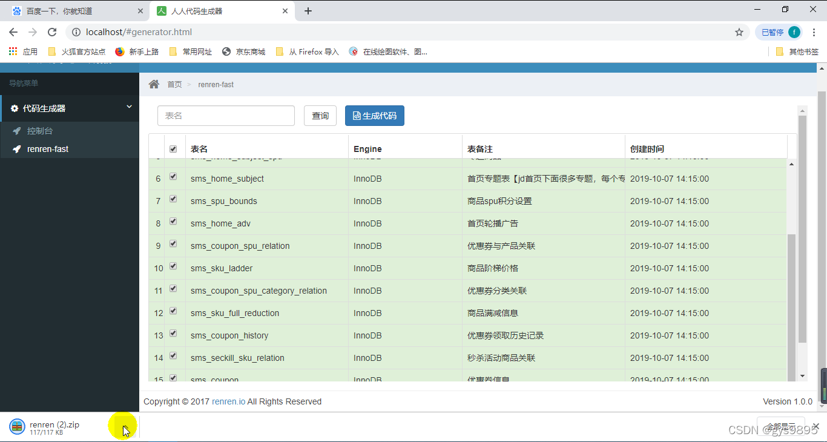The width and height of the screenshot is (827, 442).
Task: Uncheck the sms_coupon_spu_category_relation row checkbox
Action: [x=173, y=289]
